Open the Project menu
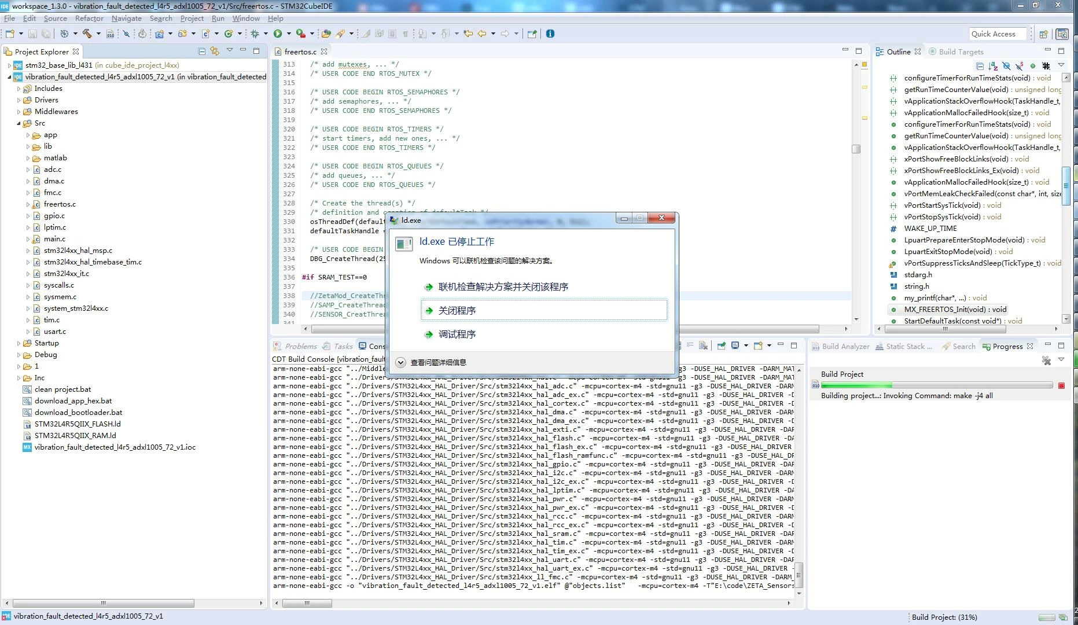The image size is (1078, 625). click(192, 19)
